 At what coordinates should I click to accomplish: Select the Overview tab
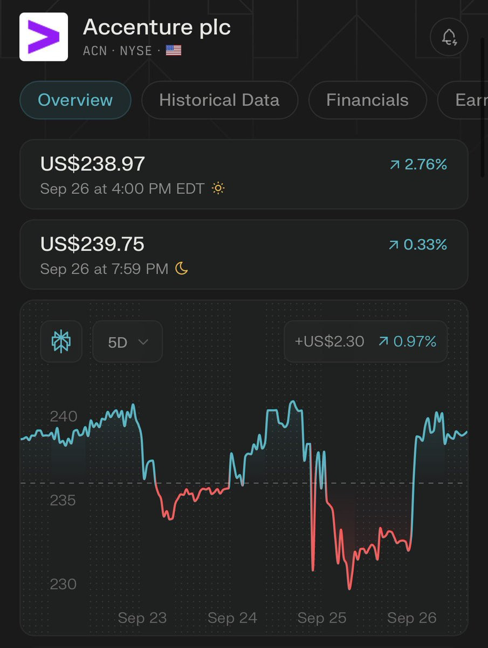point(75,100)
